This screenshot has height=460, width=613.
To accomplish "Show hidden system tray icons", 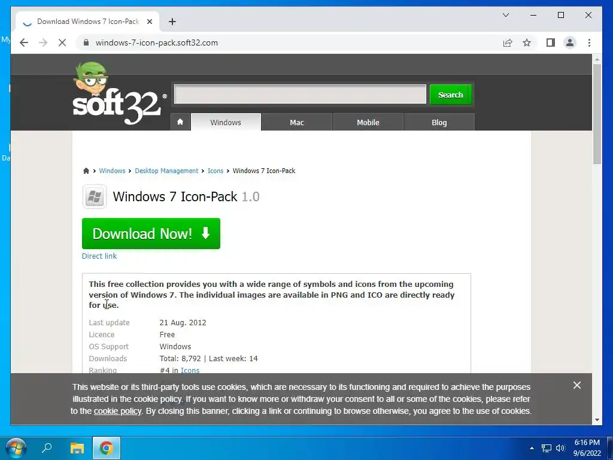I will (x=532, y=448).
